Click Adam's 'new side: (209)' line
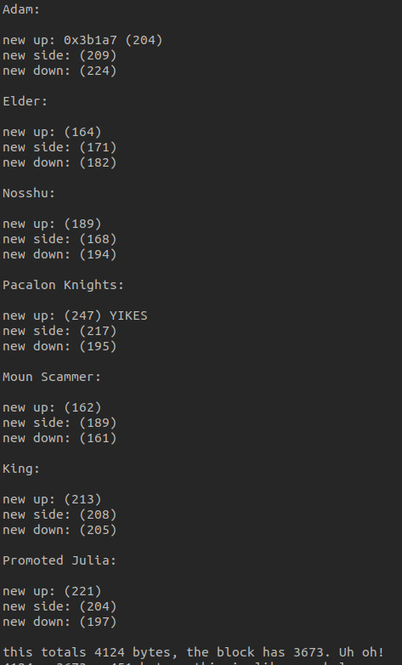The height and width of the screenshot is (665, 402). (59, 55)
